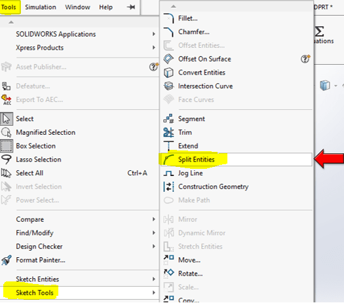This screenshot has height=303, width=344.
Task: Click the Offset On Surface help icon
Action: [x=305, y=59]
